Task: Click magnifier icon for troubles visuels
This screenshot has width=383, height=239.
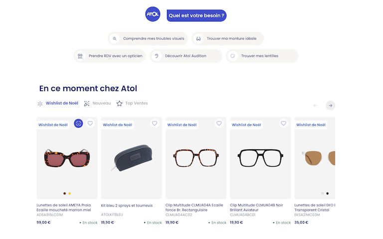Action: [x=115, y=38]
